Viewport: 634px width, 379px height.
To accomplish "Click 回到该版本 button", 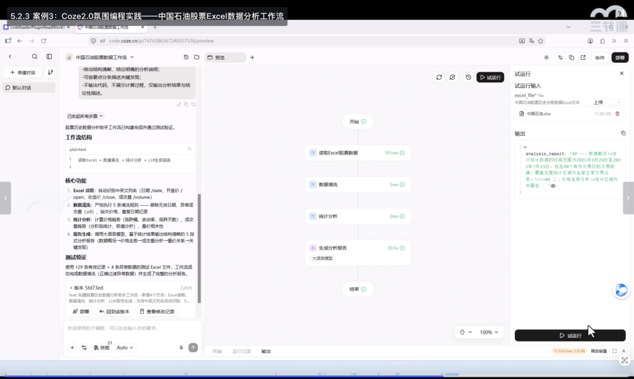I will click(114, 311).
